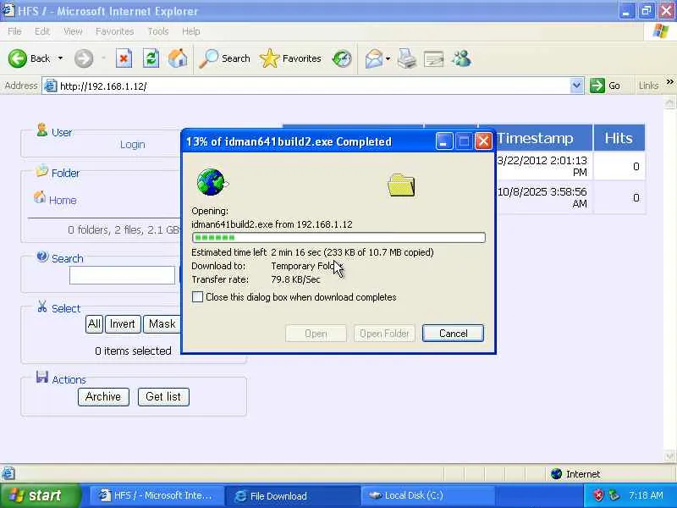Expand the Links toolbar chevron
Screen dimensions: 677x508
tap(669, 82)
